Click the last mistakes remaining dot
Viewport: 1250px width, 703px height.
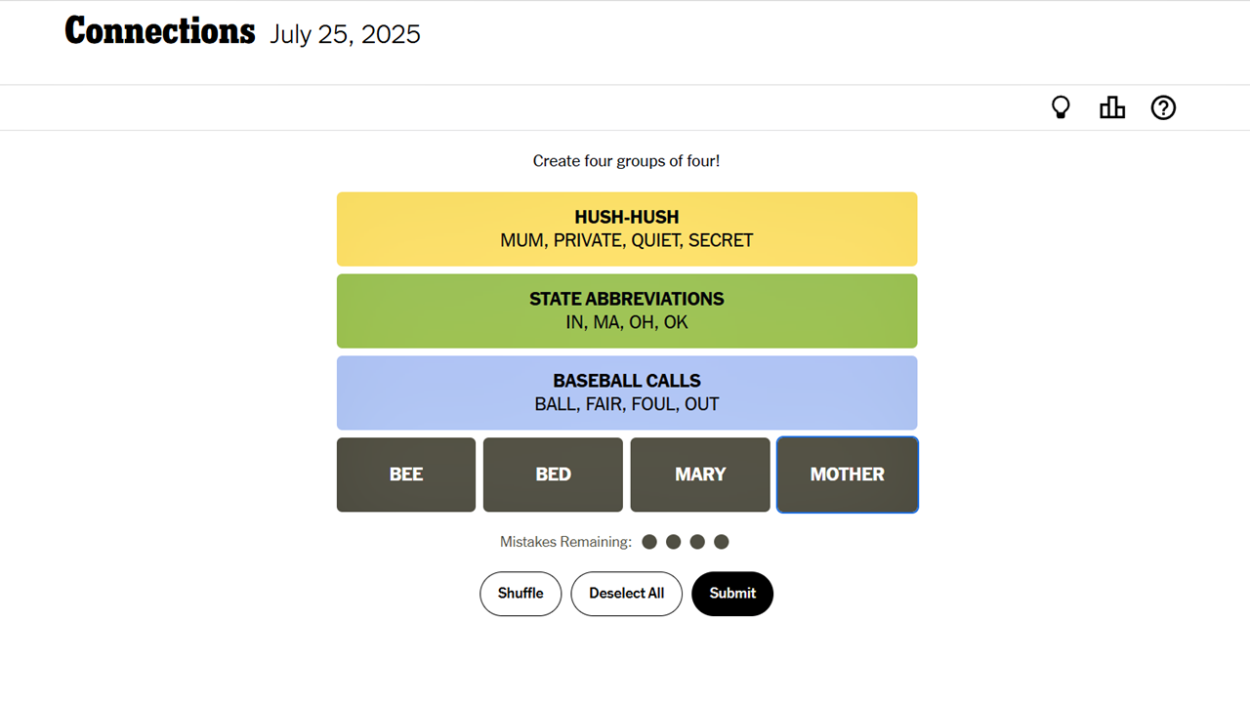pyautogui.click(x=722, y=541)
